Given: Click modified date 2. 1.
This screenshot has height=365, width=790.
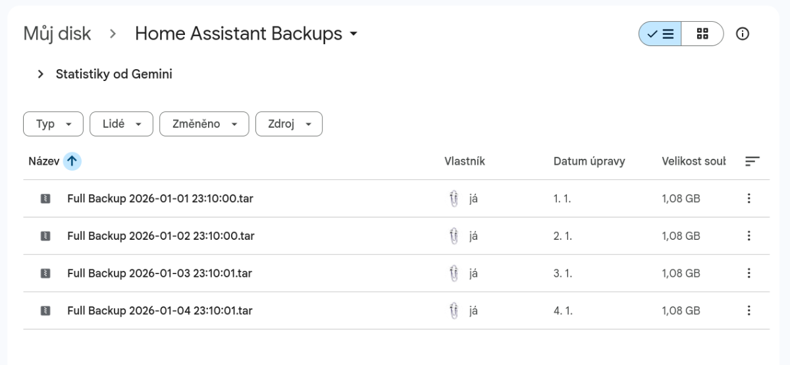Looking at the screenshot, I should (x=562, y=236).
